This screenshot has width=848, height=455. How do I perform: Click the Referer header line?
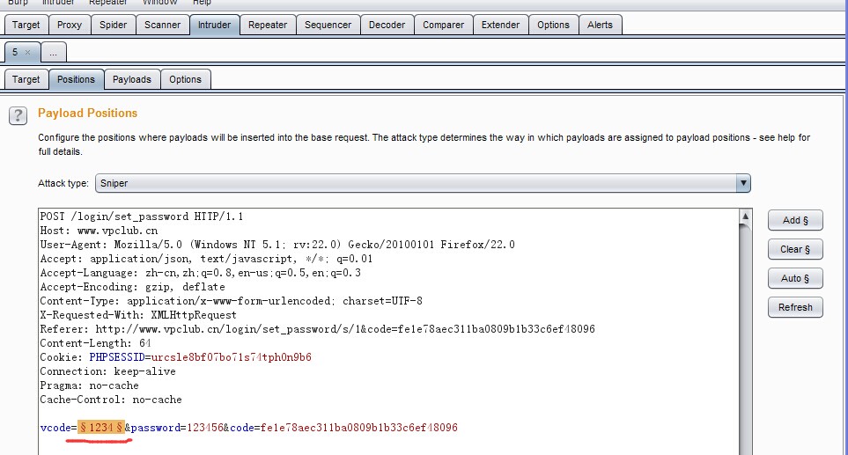pyautogui.click(x=318, y=329)
